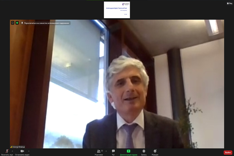Click pin icon beside switch-content label
The height and width of the screenshot is (156, 234).
[x=22, y=23]
